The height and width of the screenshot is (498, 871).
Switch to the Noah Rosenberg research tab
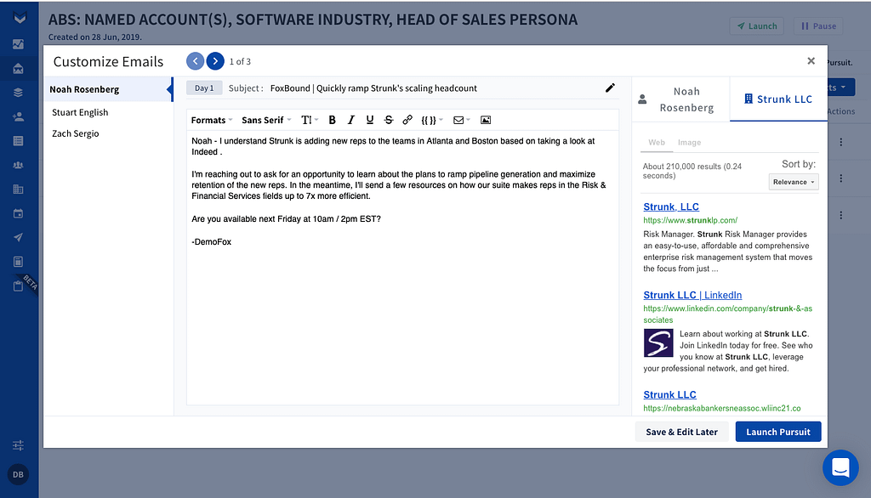coord(680,99)
